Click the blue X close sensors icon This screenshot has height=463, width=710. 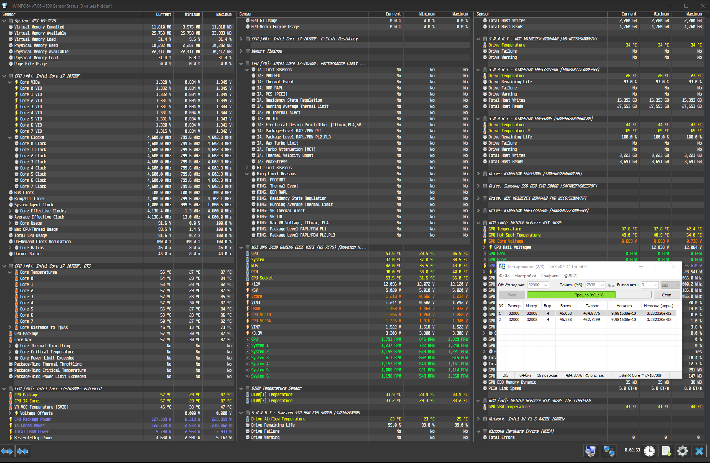(x=699, y=451)
